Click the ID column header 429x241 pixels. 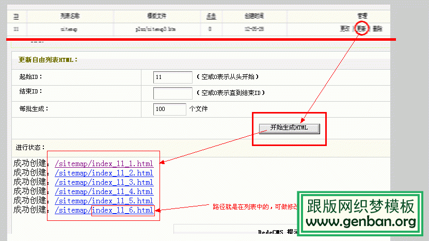pos(16,17)
